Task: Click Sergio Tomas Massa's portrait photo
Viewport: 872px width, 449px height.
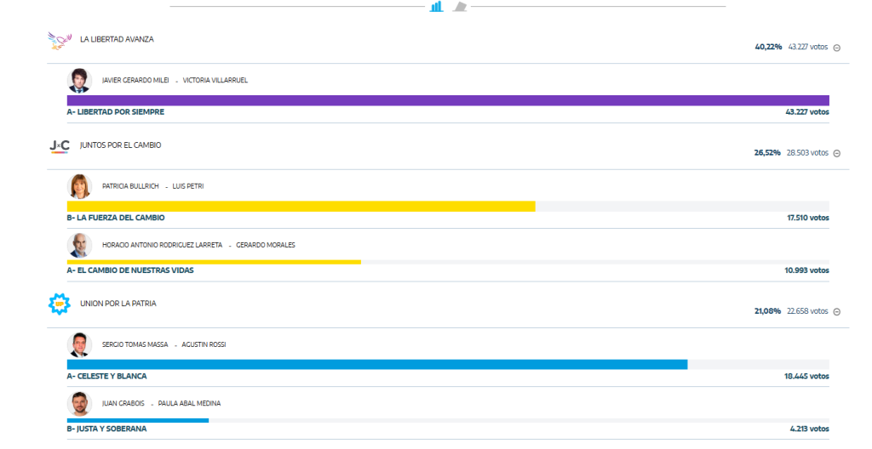Action: coord(79,344)
